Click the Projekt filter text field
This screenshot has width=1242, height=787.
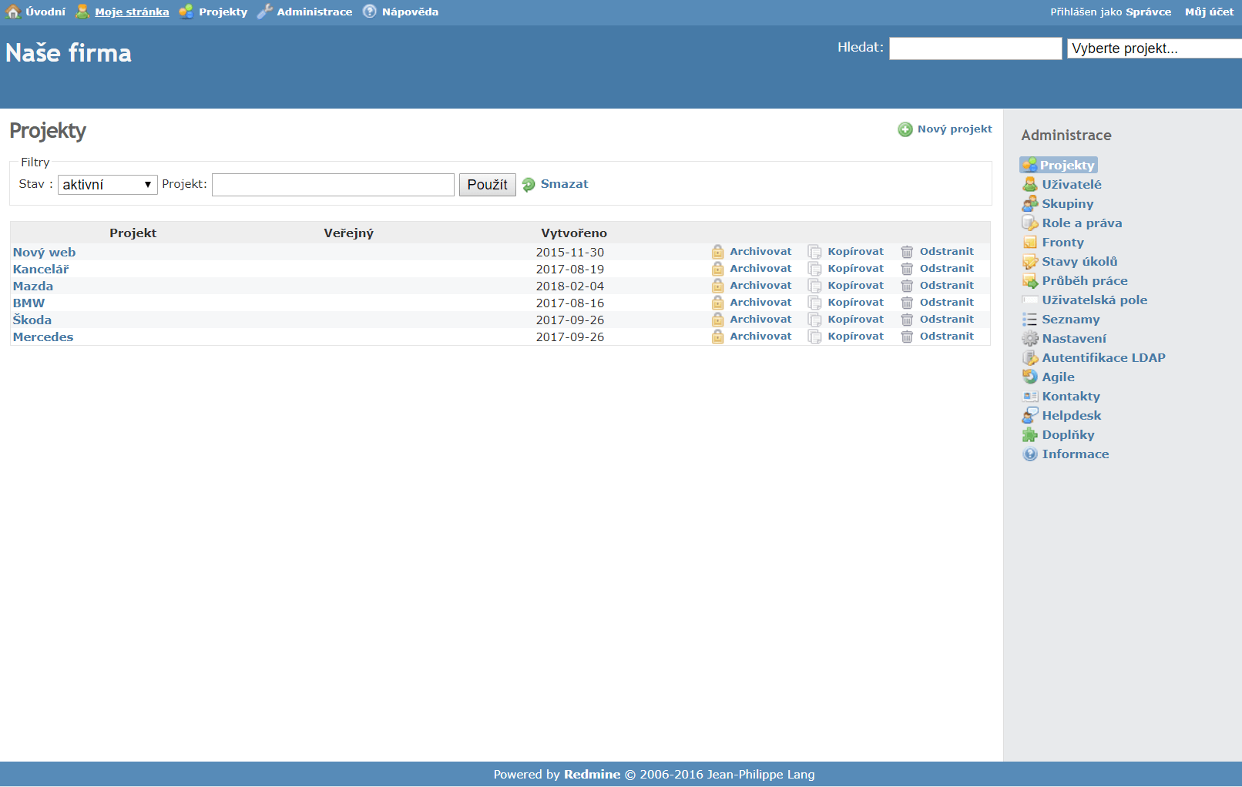pyautogui.click(x=333, y=185)
